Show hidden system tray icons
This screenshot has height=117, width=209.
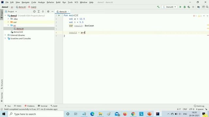pos(168,114)
